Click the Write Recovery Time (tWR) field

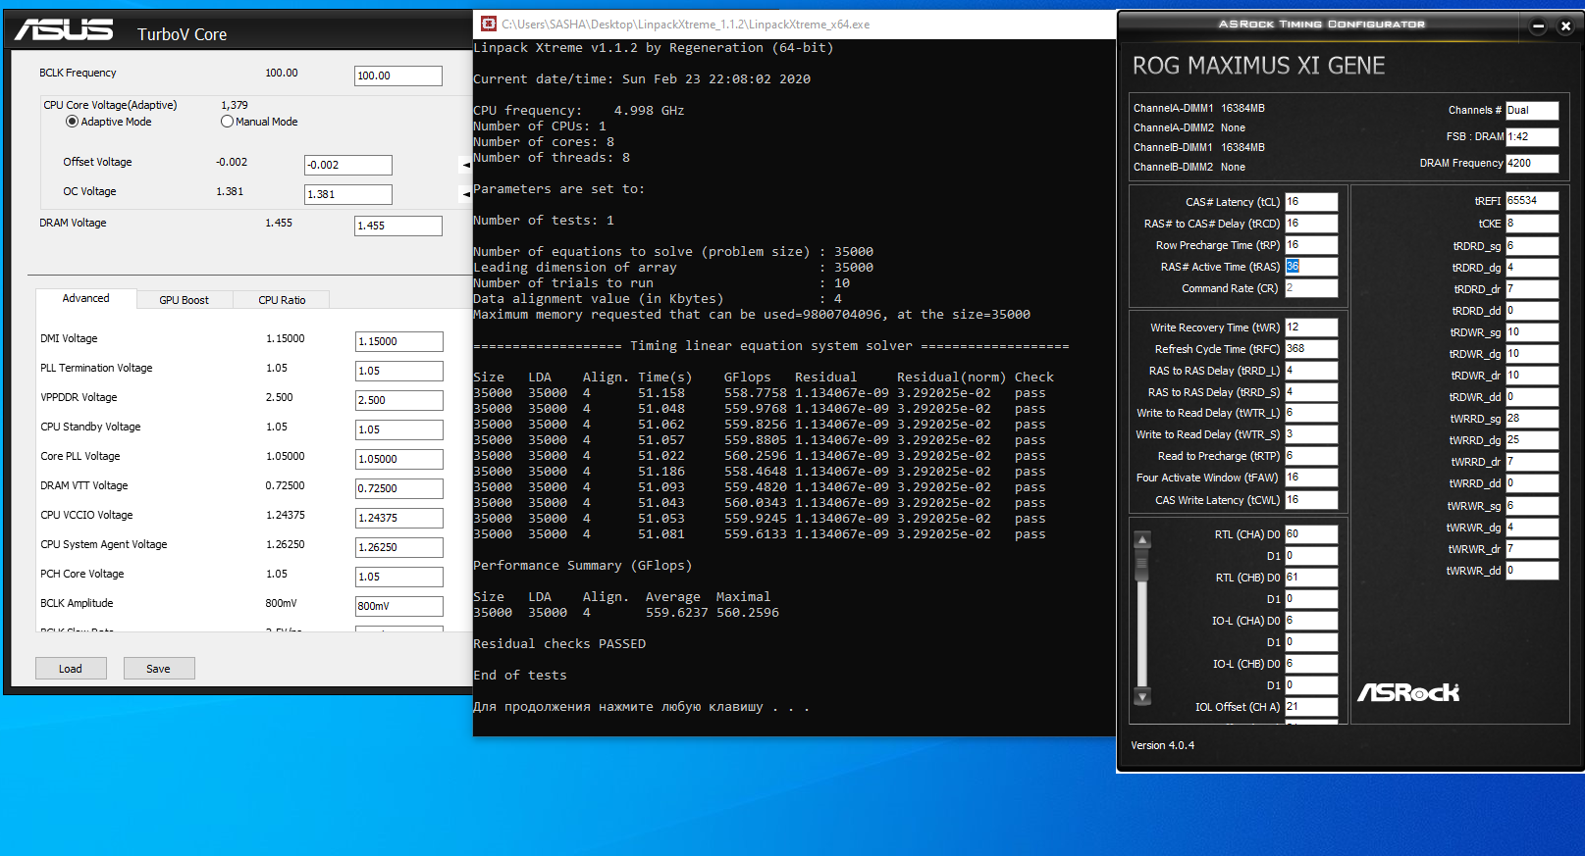pos(1311,327)
